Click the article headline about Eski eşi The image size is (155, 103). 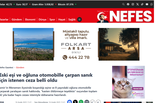(x=46, y=78)
